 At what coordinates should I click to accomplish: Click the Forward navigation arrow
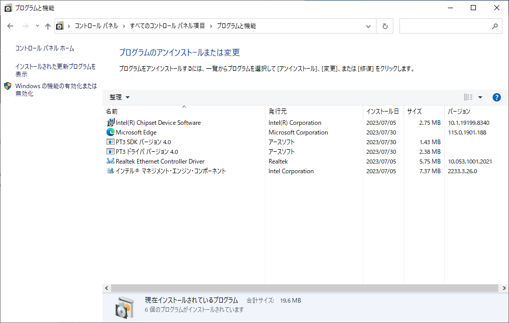coord(25,26)
